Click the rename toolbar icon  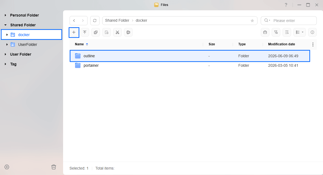pyautogui.click(x=128, y=32)
